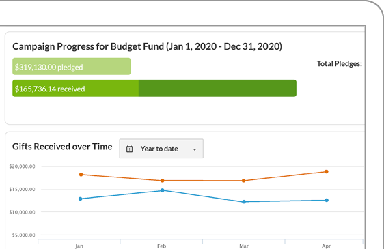This screenshot has height=249, width=384.
Task: Click the $15,000.00 y-axis label
Action: (x=23, y=190)
